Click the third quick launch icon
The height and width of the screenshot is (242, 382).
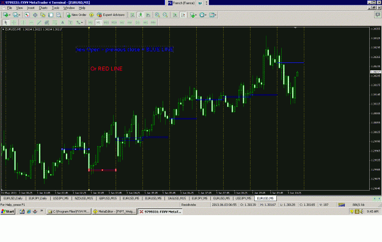[x=35, y=211]
